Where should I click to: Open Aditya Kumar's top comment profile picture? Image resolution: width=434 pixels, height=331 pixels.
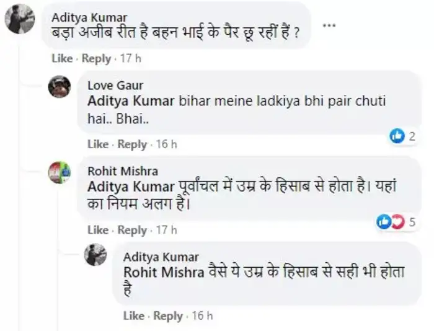click(x=19, y=20)
